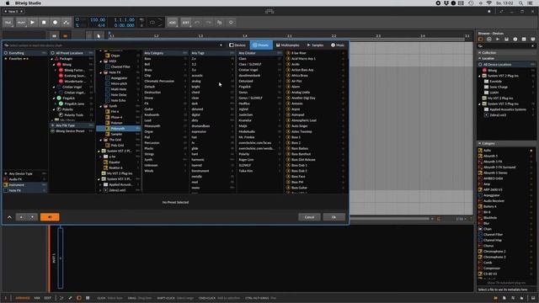The height and width of the screenshot is (303, 539).
Task: Select the Poly Grid device icon
Action: (108, 146)
